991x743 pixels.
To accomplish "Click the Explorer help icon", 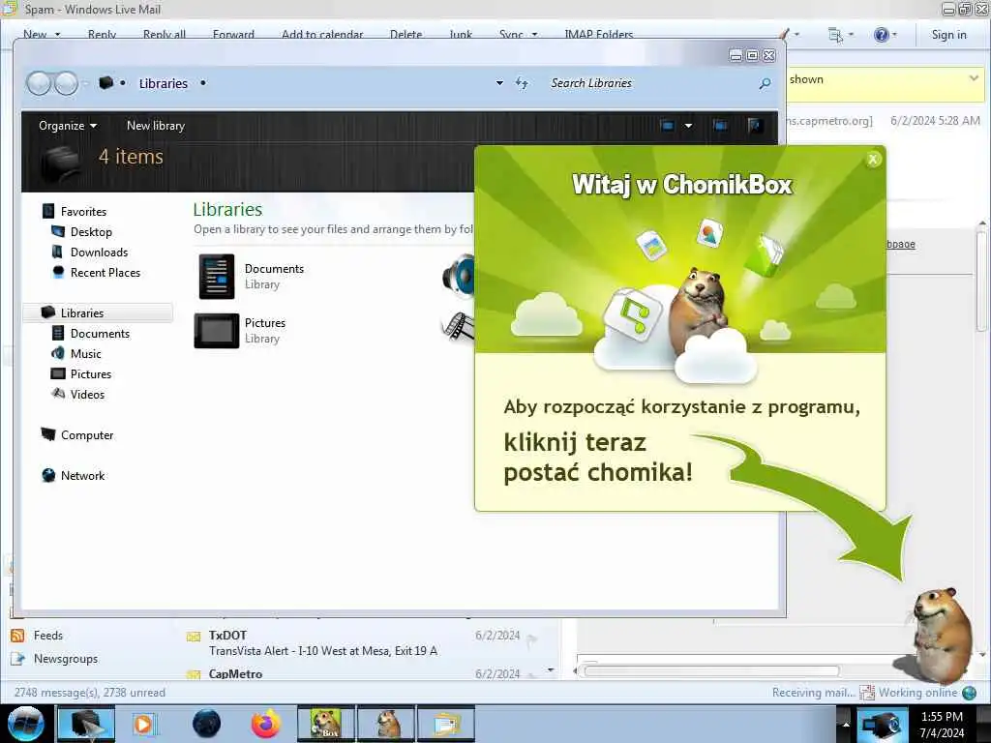I will point(755,125).
